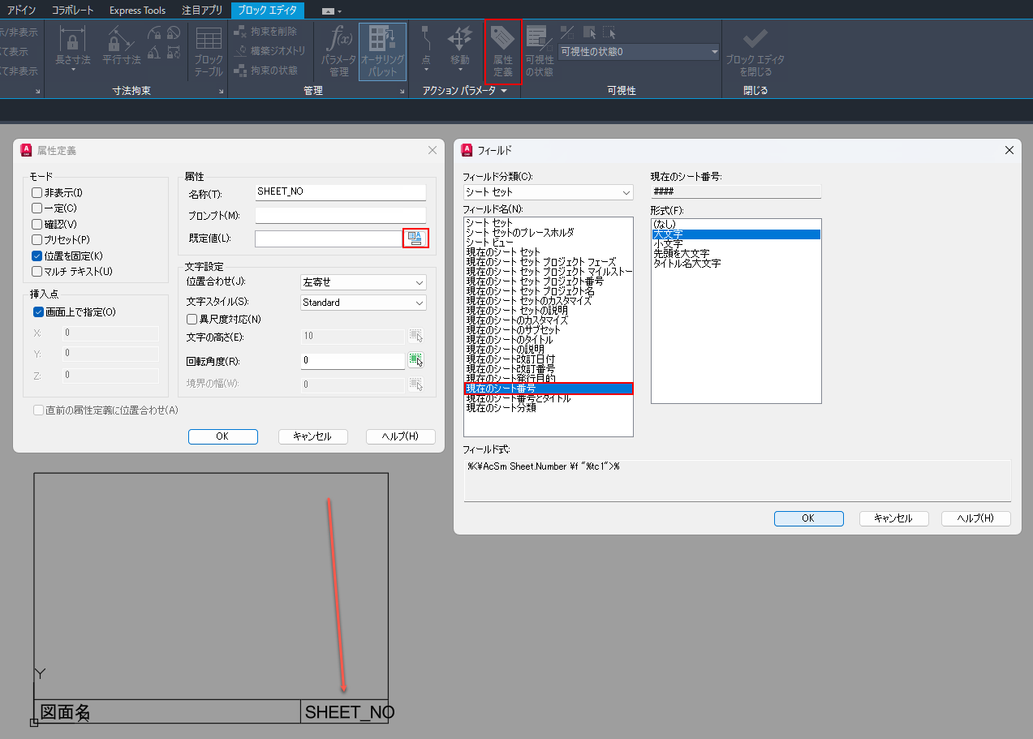
Task: Open the 可視性の状態0 dropdown
Action: pyautogui.click(x=639, y=52)
